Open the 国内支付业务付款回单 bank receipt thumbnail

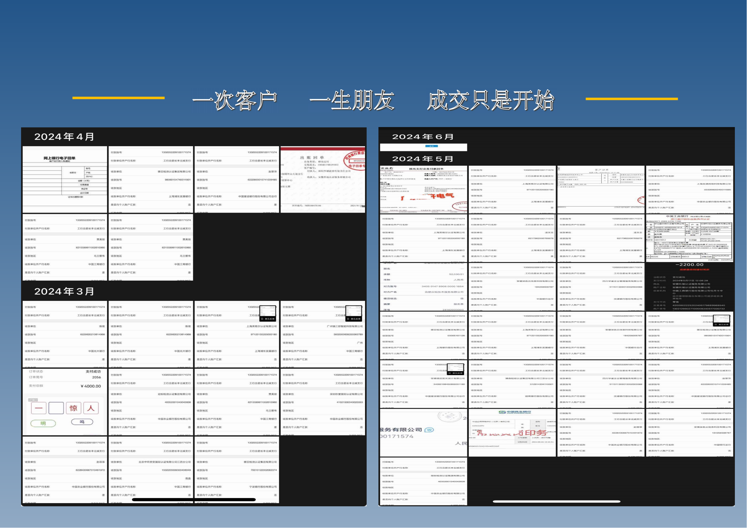[423, 189]
